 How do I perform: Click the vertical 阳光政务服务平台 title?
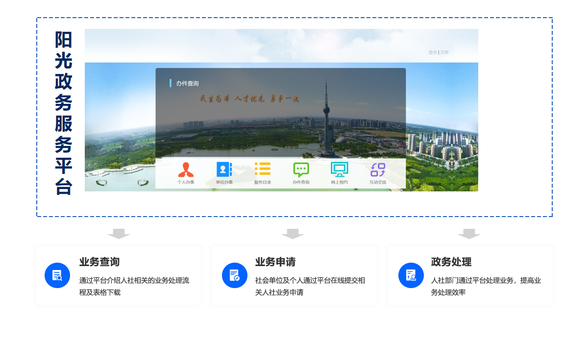coord(64,113)
